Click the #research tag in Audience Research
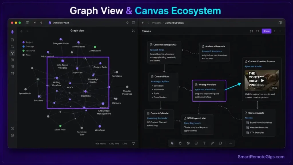This screenshot has width=293, height=165. [207, 51]
